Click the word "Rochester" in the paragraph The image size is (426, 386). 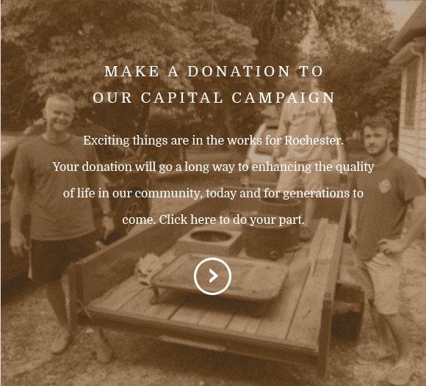tap(314, 140)
